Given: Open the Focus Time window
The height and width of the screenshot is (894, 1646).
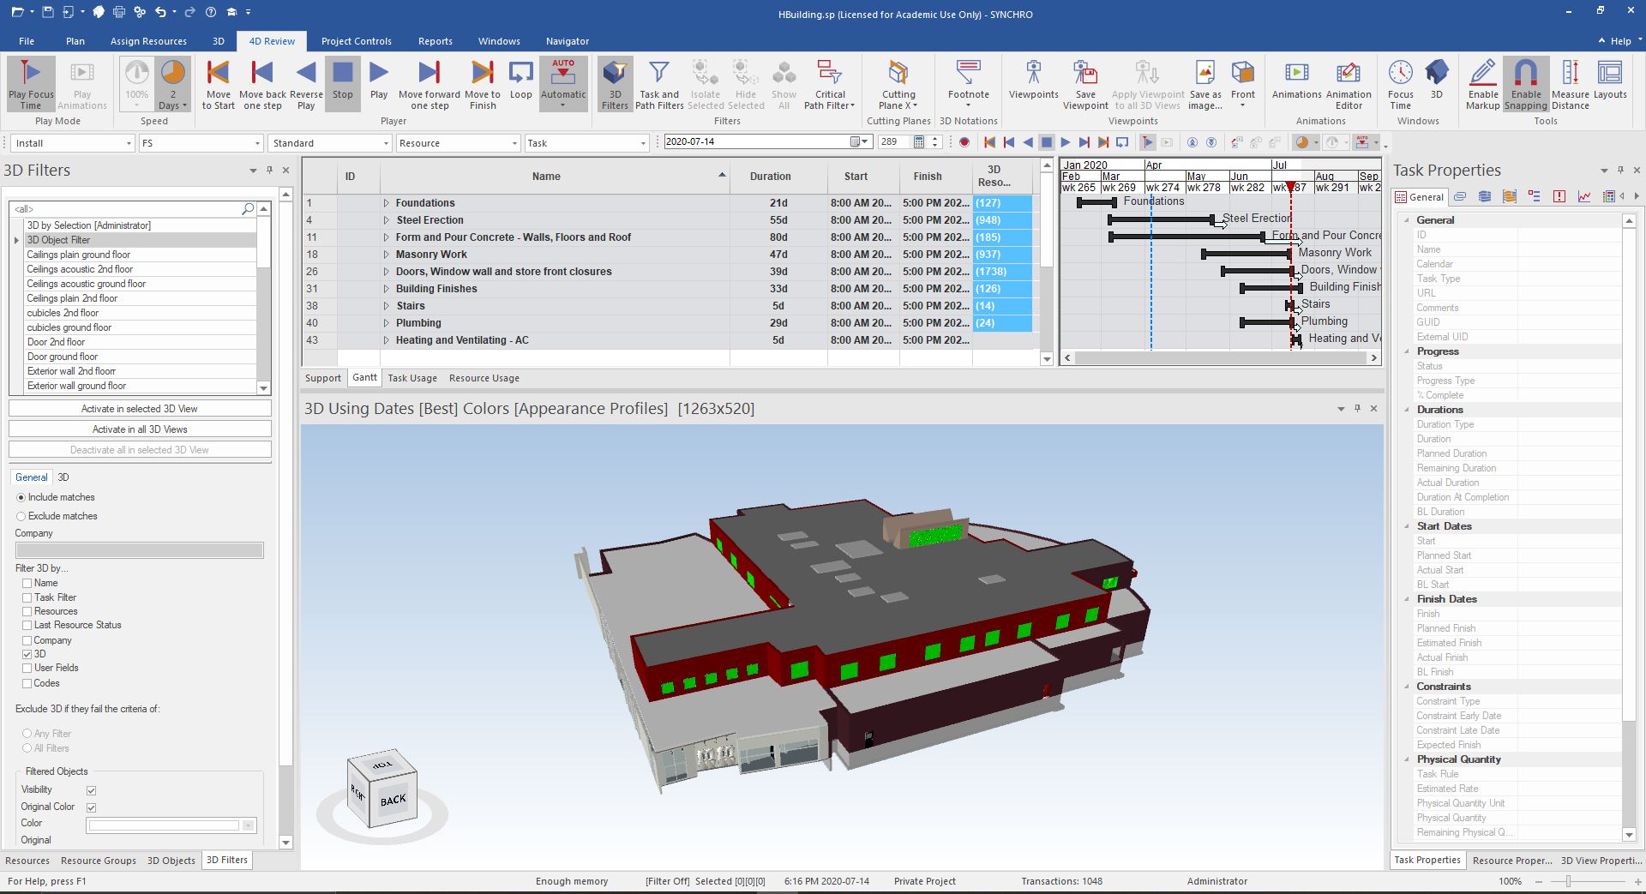Looking at the screenshot, I should tap(1400, 84).
